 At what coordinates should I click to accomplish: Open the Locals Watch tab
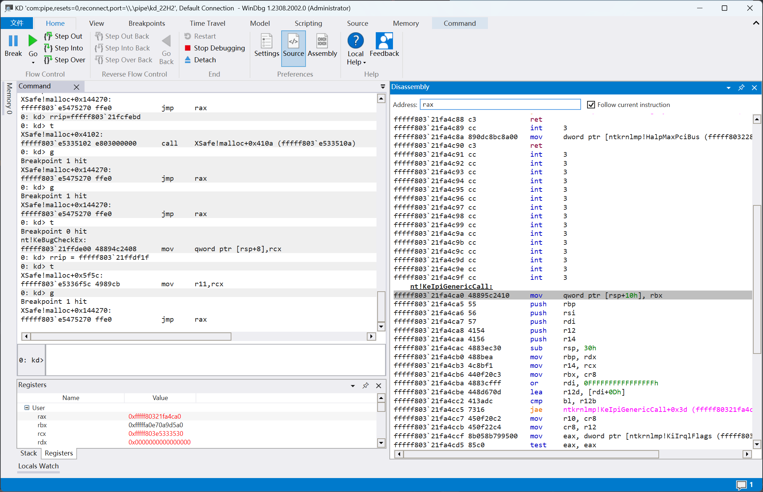(x=38, y=466)
